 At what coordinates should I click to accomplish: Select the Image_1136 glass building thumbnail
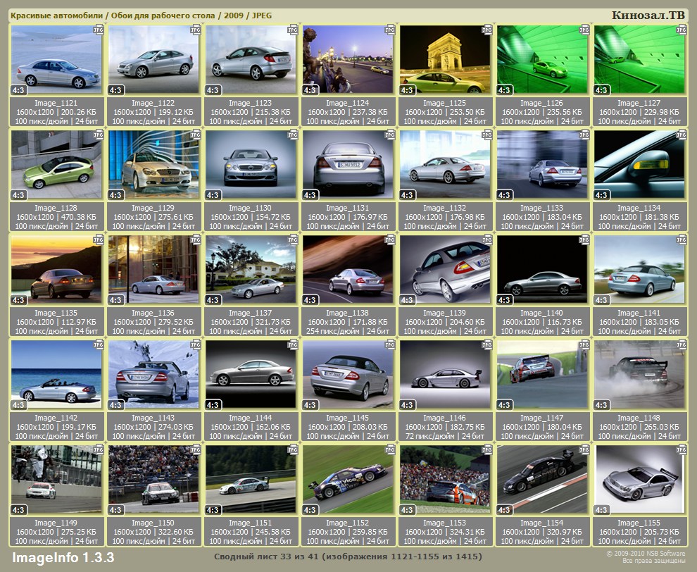(153, 270)
